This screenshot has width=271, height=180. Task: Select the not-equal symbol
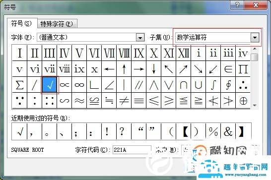pyautogui.click(x=124, y=101)
